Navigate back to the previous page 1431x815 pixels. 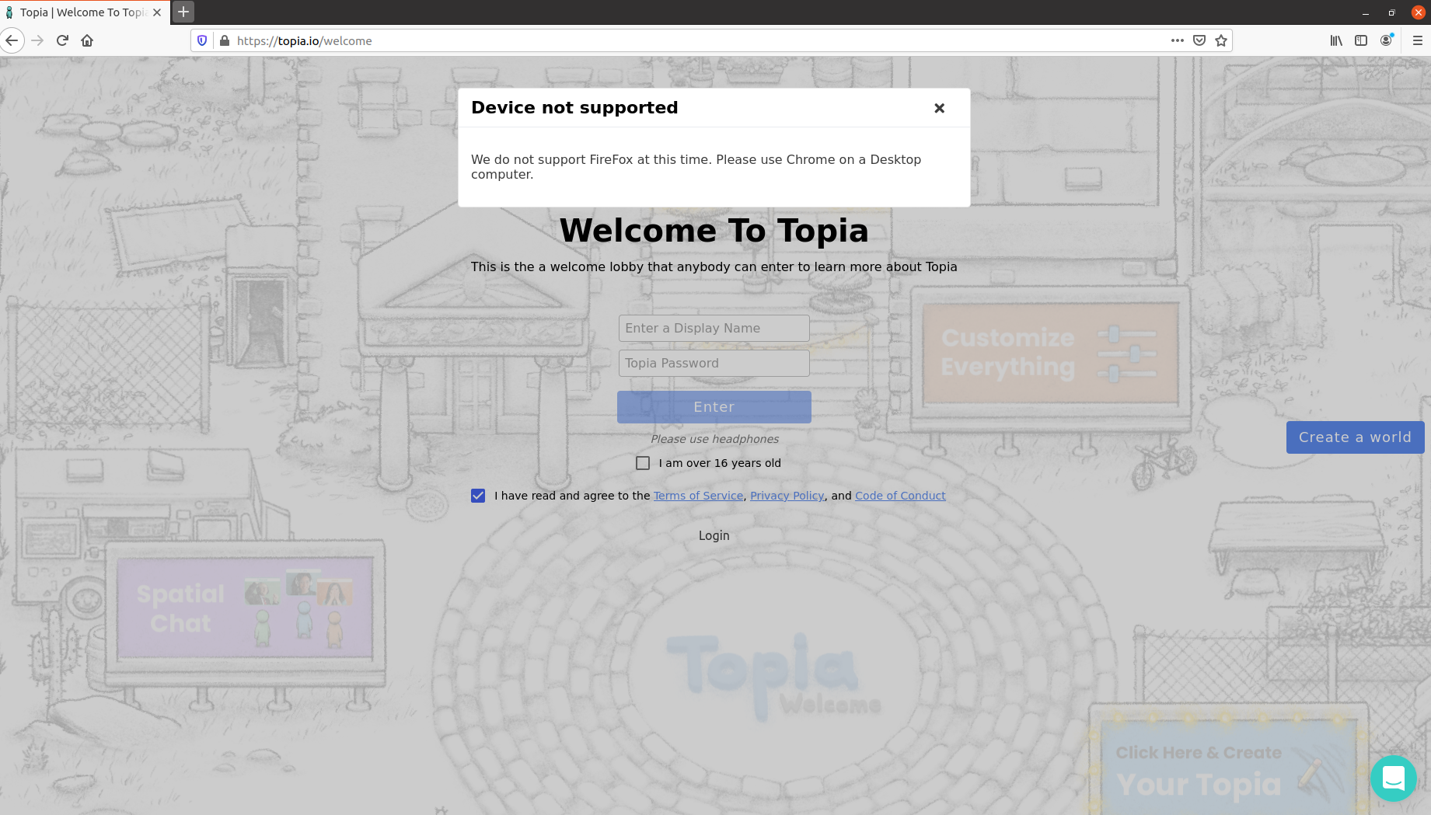[12, 40]
